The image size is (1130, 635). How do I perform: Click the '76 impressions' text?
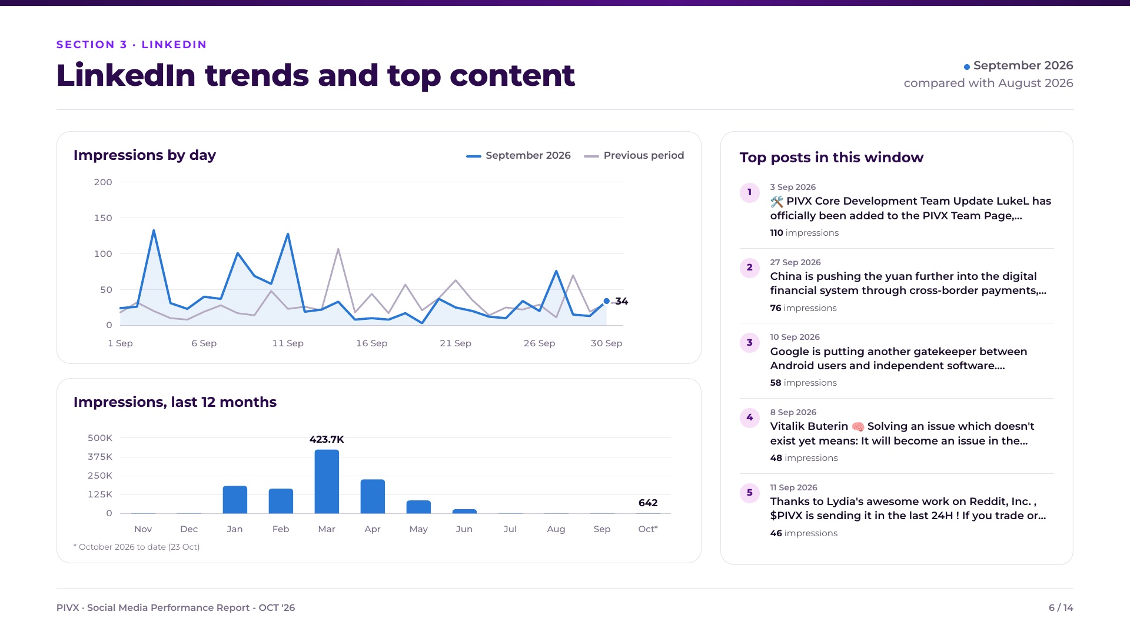[x=803, y=309]
